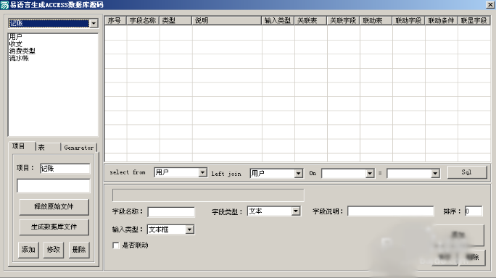Screen dimensions: 496x278
Task: Click the Sql button
Action: coord(466,172)
